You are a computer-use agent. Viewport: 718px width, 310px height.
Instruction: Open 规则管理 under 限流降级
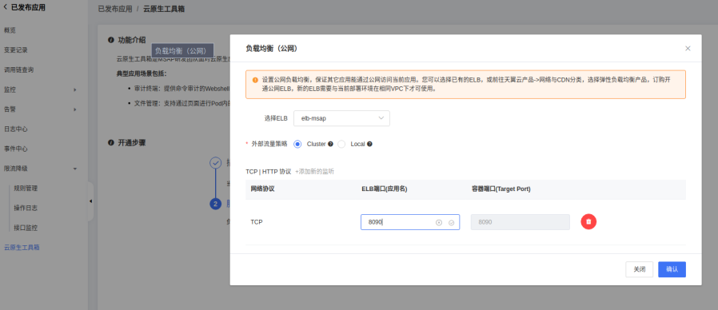[x=26, y=189]
